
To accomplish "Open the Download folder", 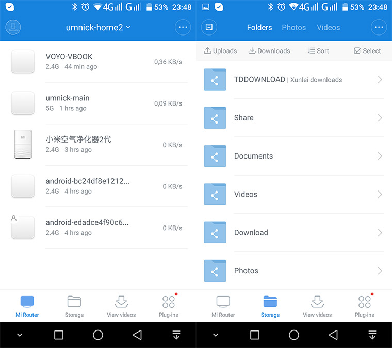I will click(294, 233).
